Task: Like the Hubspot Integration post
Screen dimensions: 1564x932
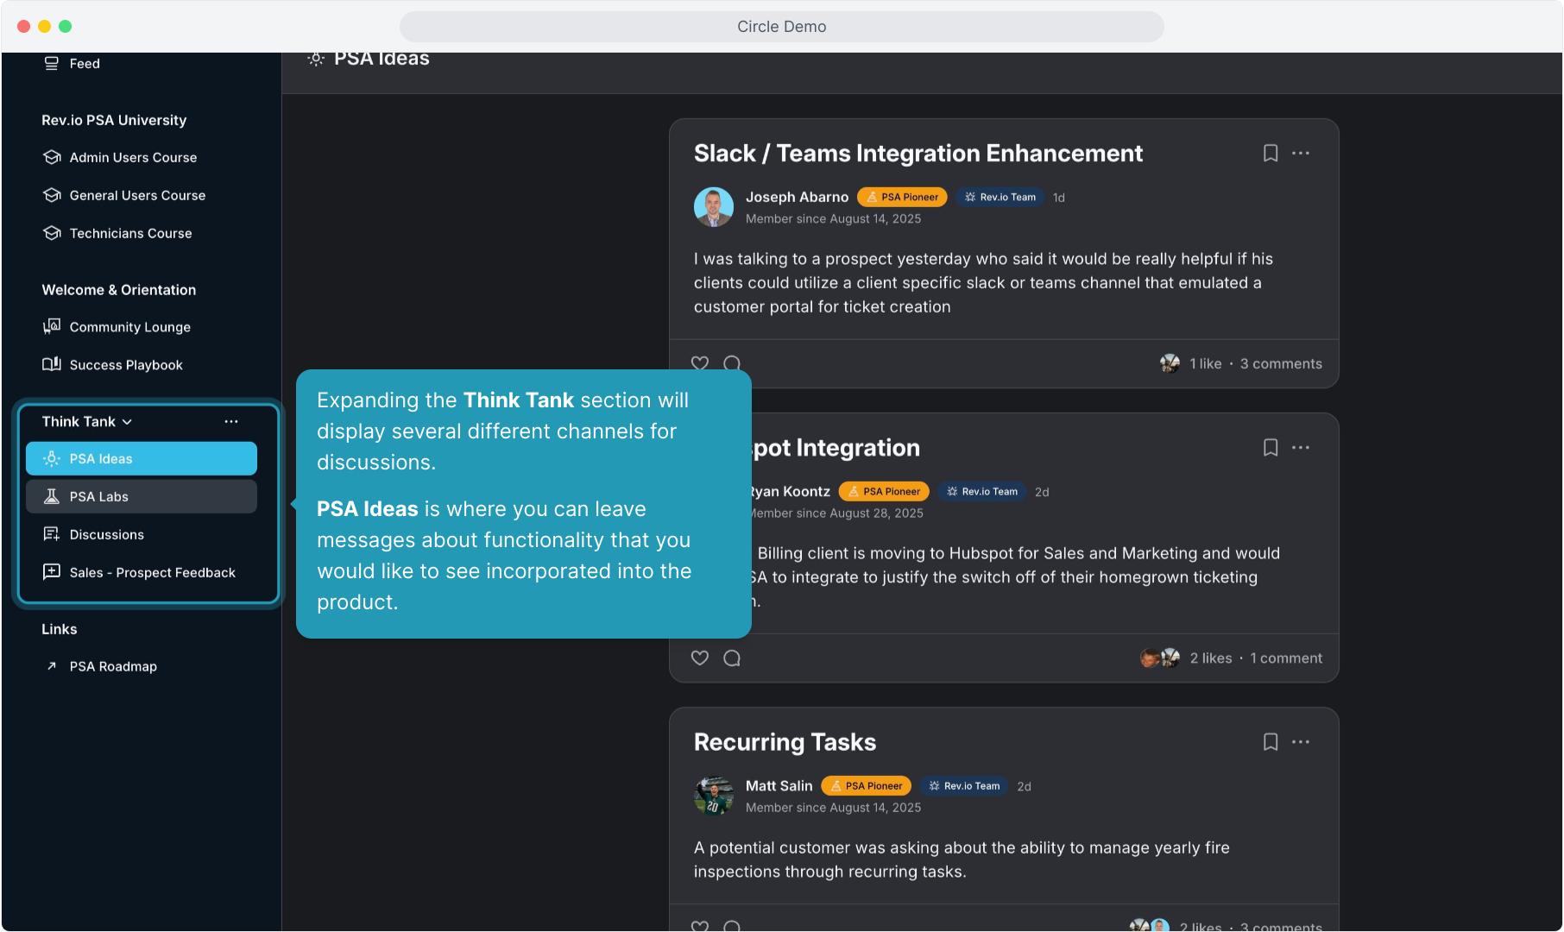Action: 700,658
